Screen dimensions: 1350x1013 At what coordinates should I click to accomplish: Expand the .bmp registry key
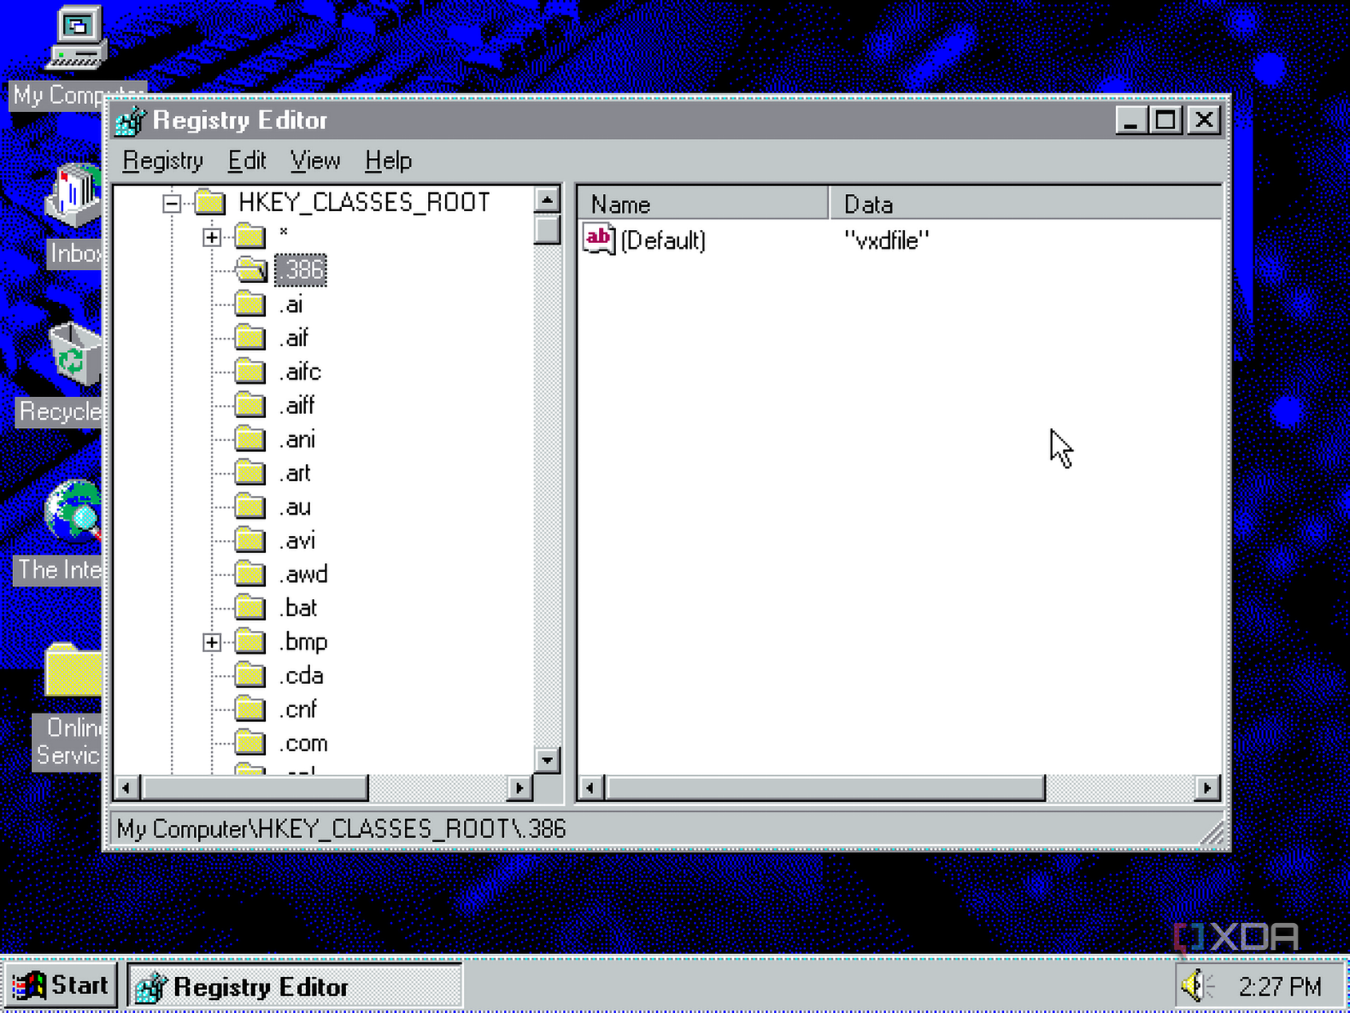(x=211, y=642)
